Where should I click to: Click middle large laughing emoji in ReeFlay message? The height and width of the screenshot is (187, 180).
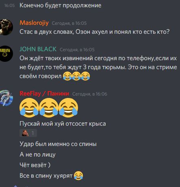(49, 108)
